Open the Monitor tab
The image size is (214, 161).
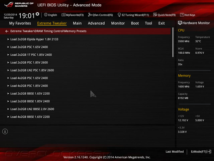click(118, 23)
